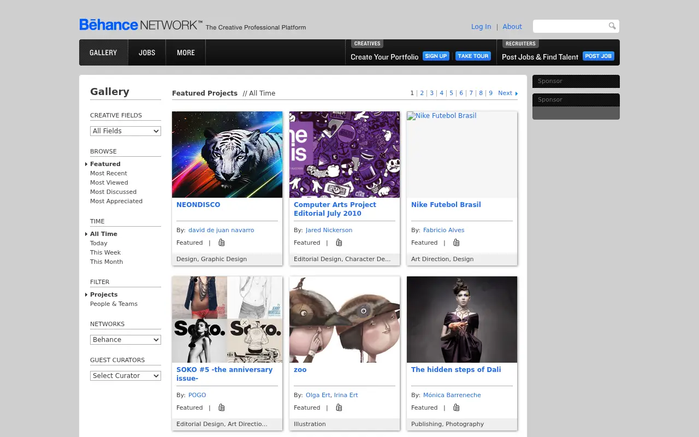Screen dimensions: 699x437
Task: Open the GALLERY nav tab
Action: [x=104, y=52]
